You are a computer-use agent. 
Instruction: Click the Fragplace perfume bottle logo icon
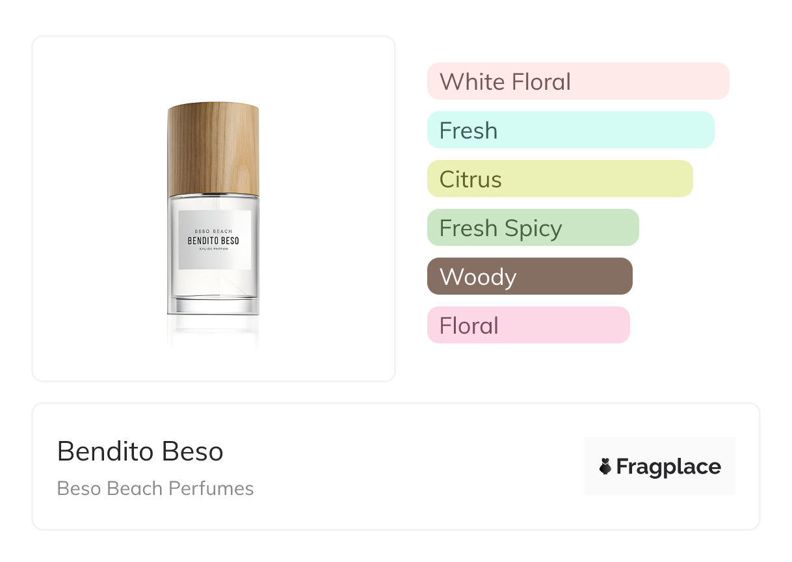pyautogui.click(x=605, y=466)
